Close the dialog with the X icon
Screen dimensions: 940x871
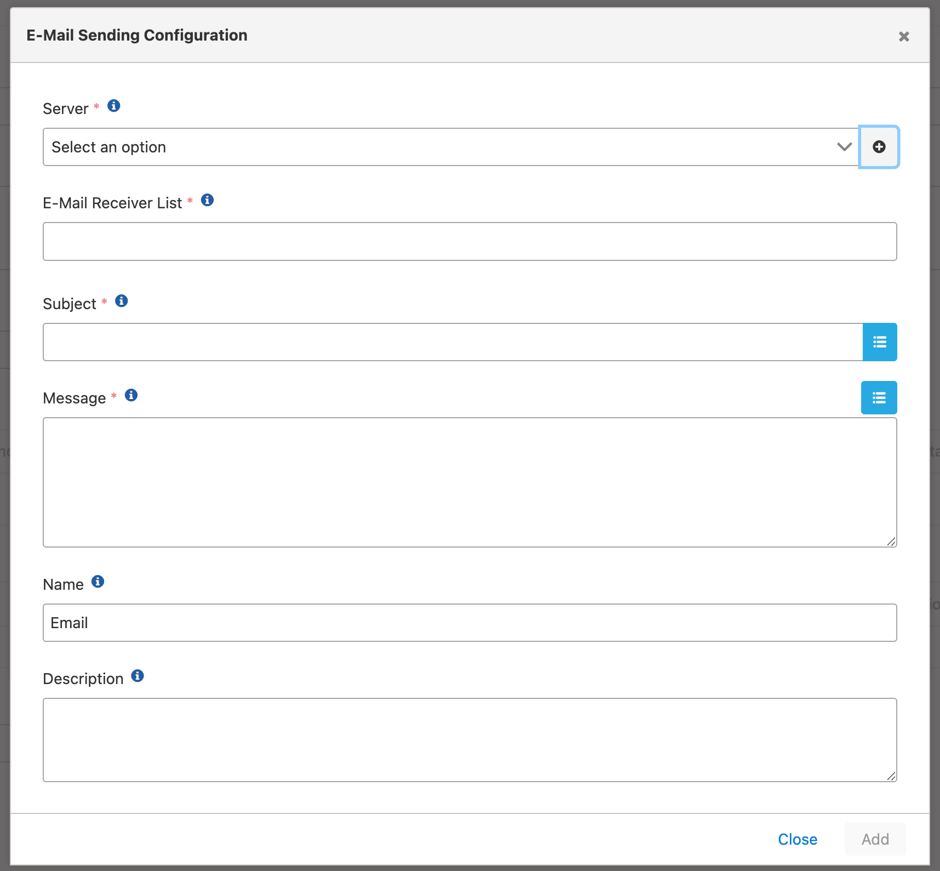[x=904, y=36]
